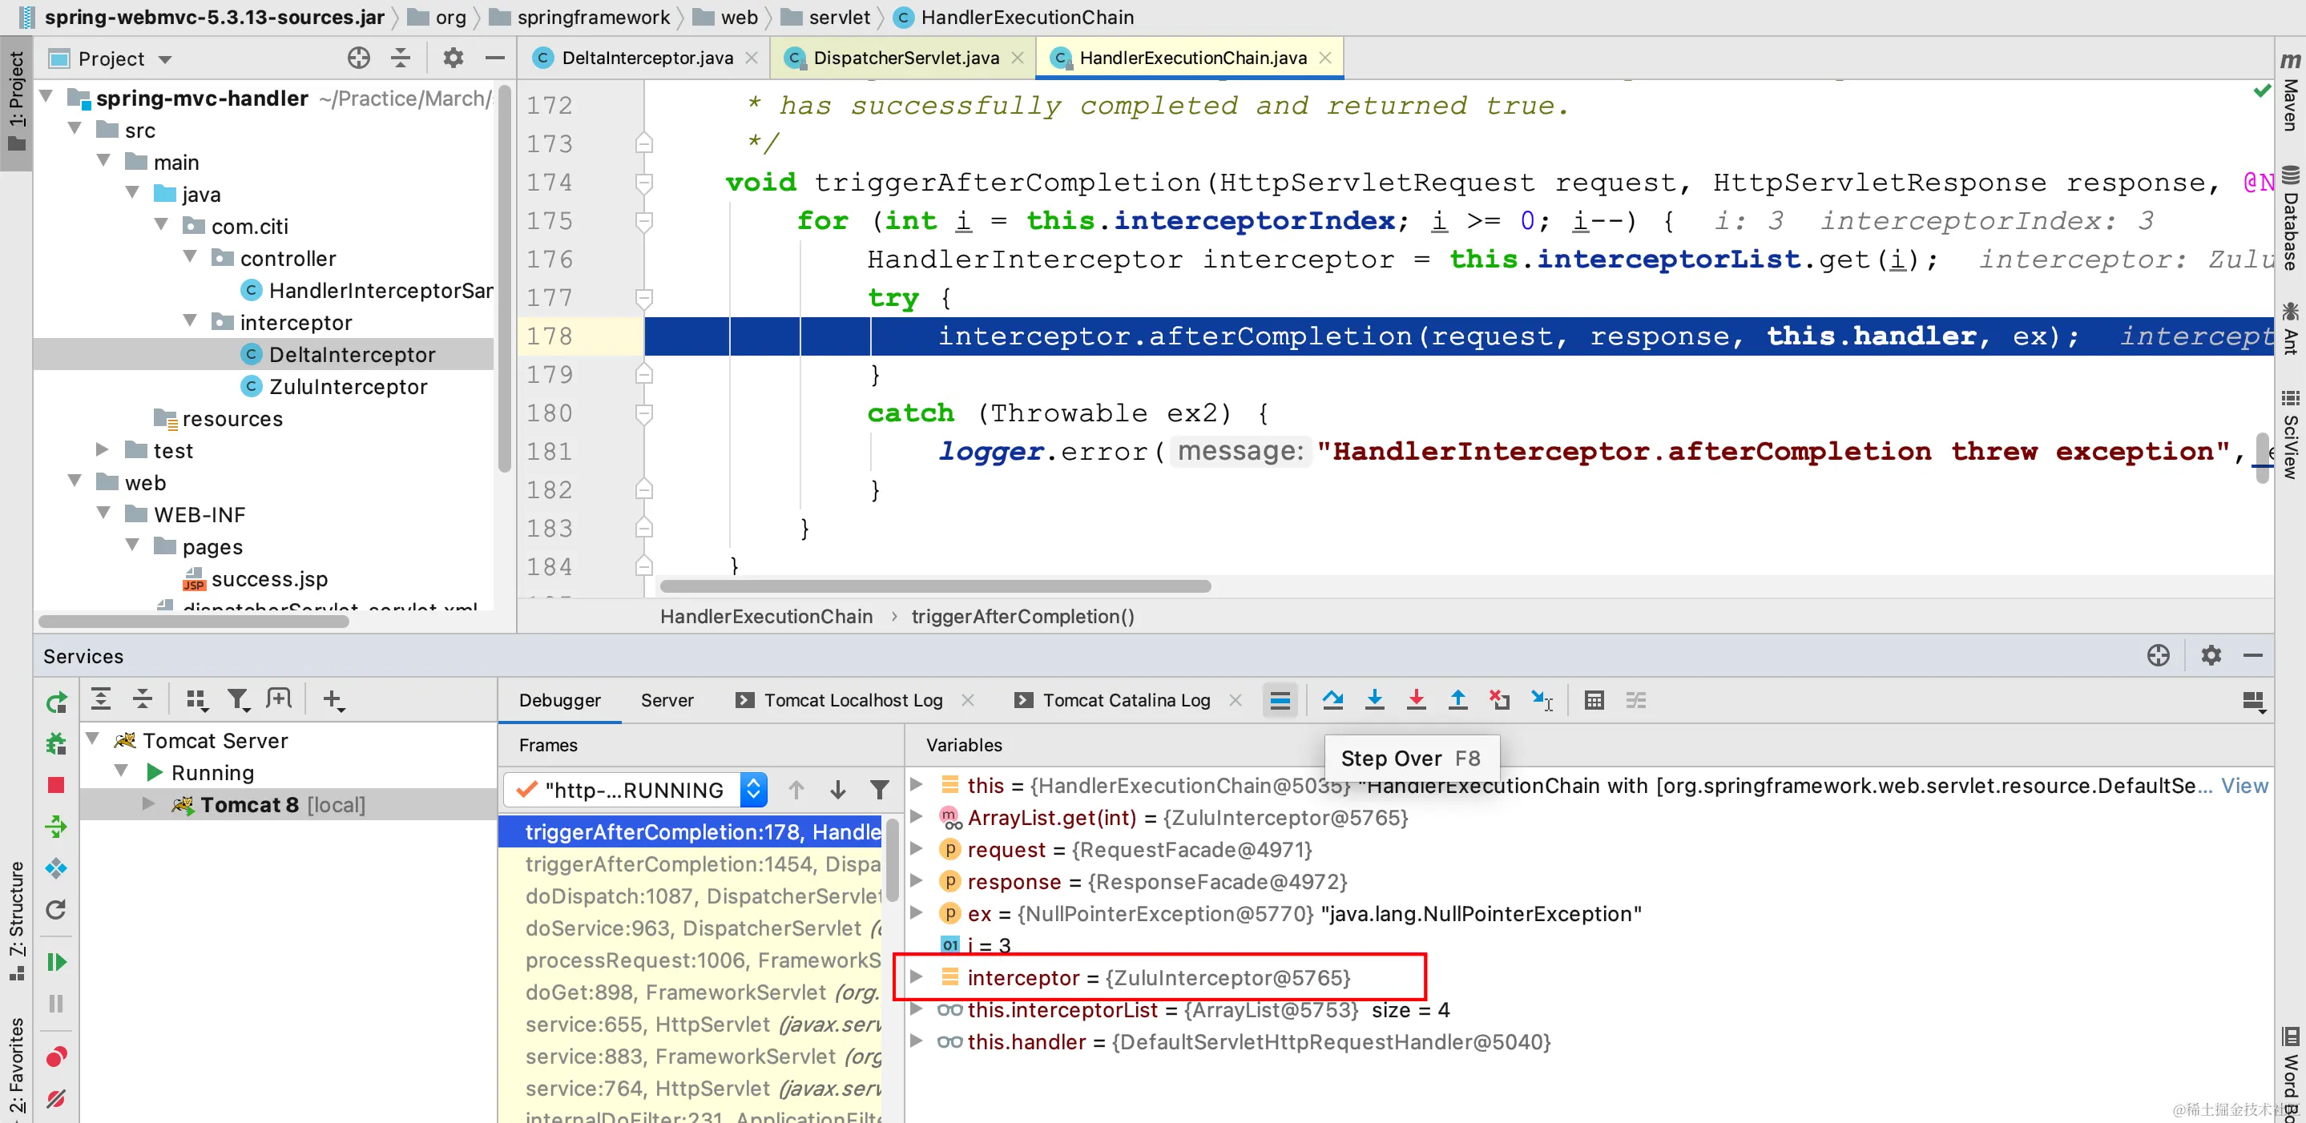Click the View link for 'this' variable

[x=2244, y=786]
